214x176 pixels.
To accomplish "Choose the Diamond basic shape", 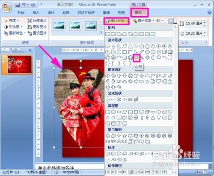I will [x=136, y=46].
